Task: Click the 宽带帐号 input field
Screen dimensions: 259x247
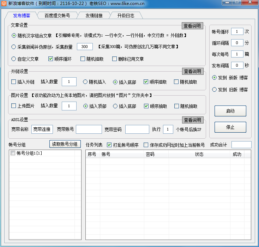Action: [x=89, y=129]
